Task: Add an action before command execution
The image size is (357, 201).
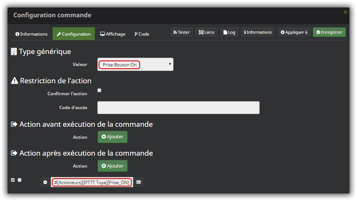Action: pos(112,137)
